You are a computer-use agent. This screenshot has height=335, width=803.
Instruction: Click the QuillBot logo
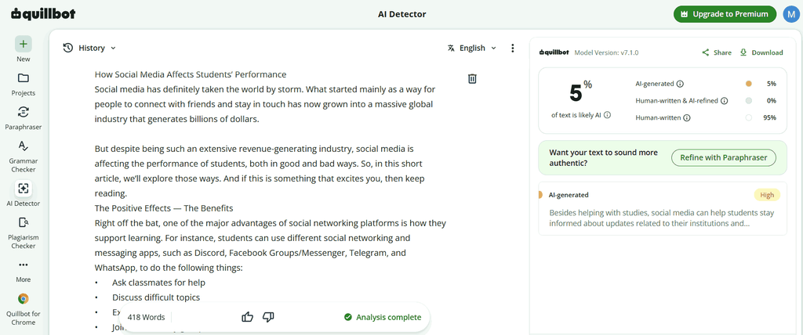tap(43, 14)
